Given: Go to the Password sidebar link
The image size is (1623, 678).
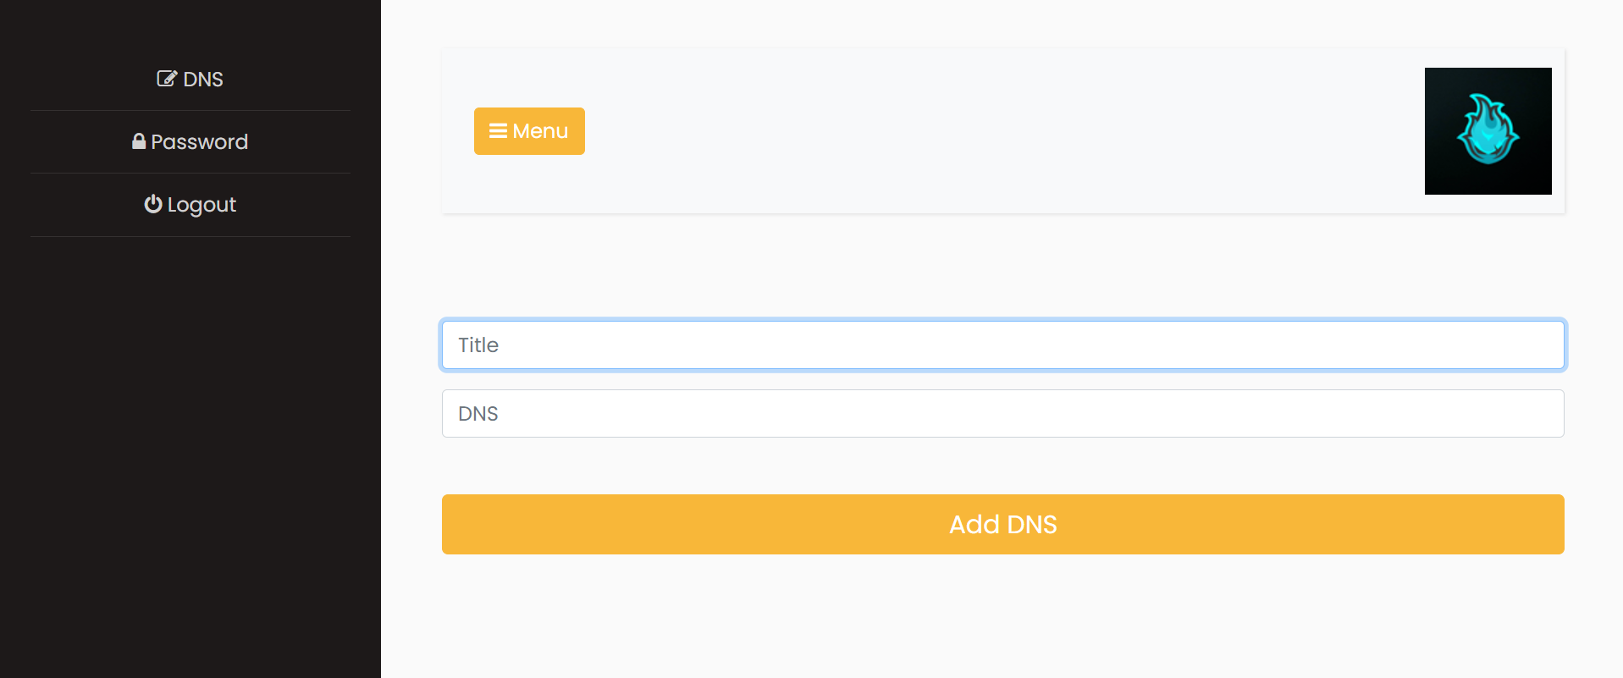Looking at the screenshot, I should click(x=199, y=142).
